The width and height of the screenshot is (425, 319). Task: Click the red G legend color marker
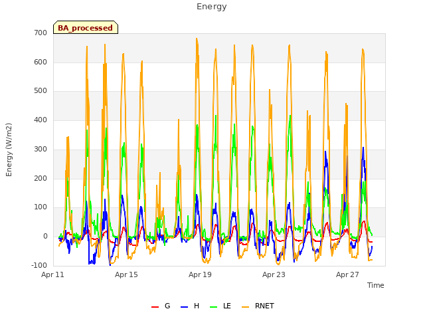pos(155,307)
